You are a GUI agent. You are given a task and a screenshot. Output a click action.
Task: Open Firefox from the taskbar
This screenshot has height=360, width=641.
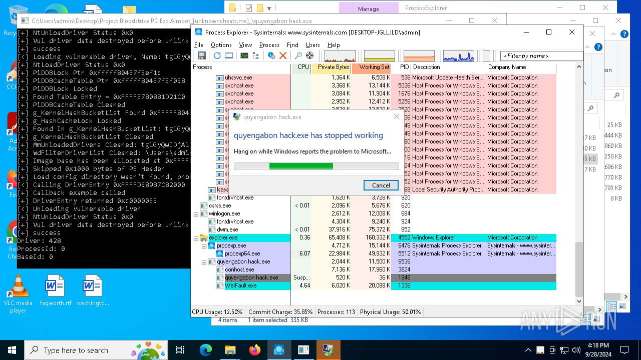pos(254,350)
